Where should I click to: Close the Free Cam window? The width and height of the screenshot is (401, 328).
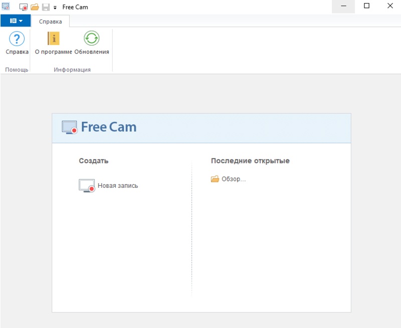[390, 6]
